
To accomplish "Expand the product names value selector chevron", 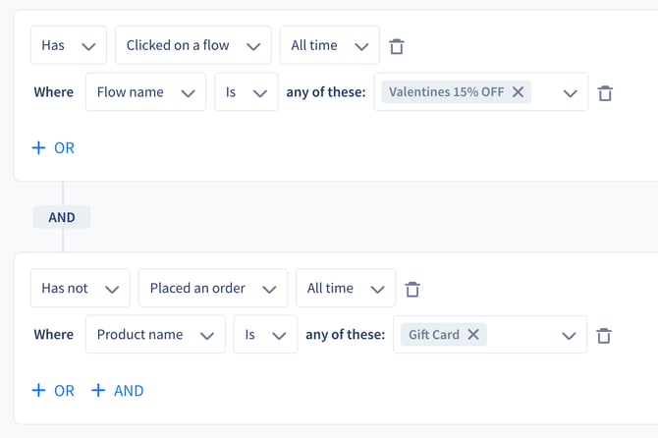I will 569,336.
